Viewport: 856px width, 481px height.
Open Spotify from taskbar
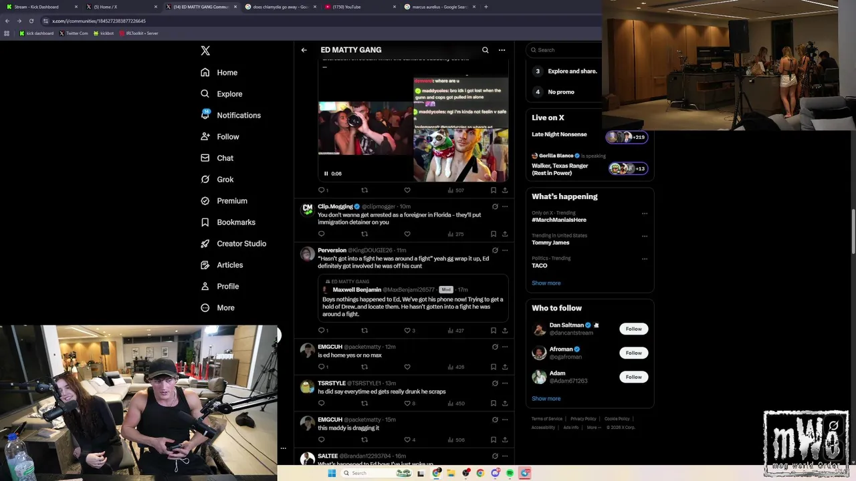(x=510, y=473)
